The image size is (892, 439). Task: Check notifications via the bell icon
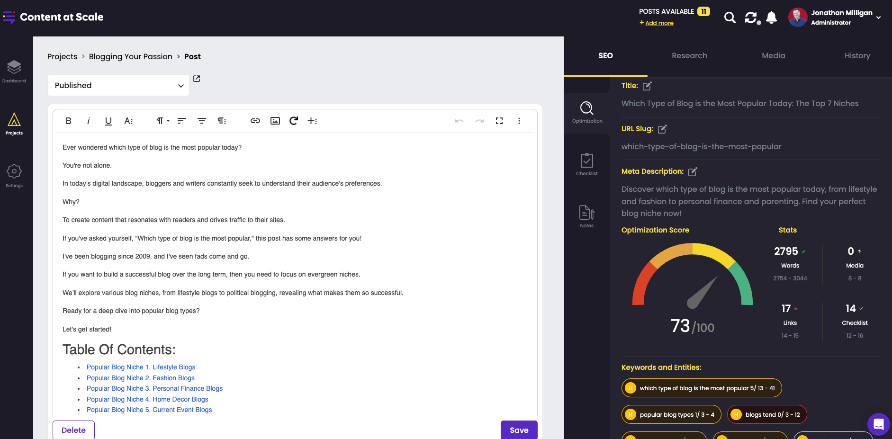pyautogui.click(x=772, y=17)
